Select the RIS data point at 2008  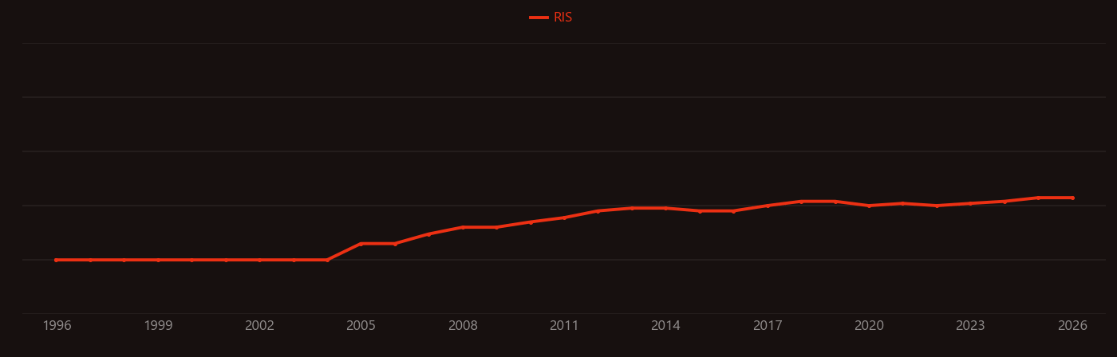point(463,227)
